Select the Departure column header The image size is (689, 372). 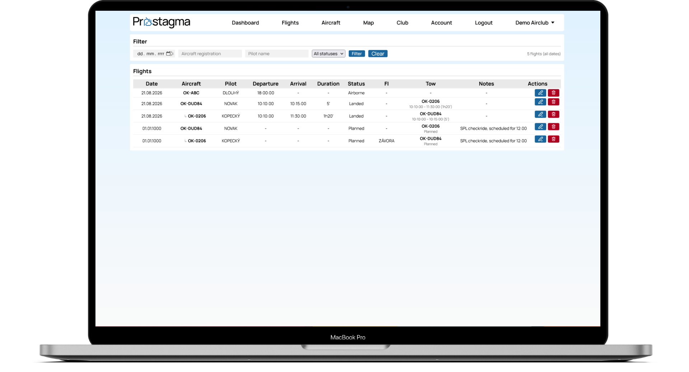coord(265,84)
